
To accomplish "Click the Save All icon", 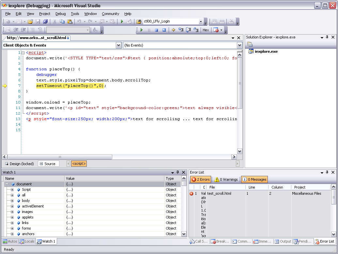I will [45, 21].
